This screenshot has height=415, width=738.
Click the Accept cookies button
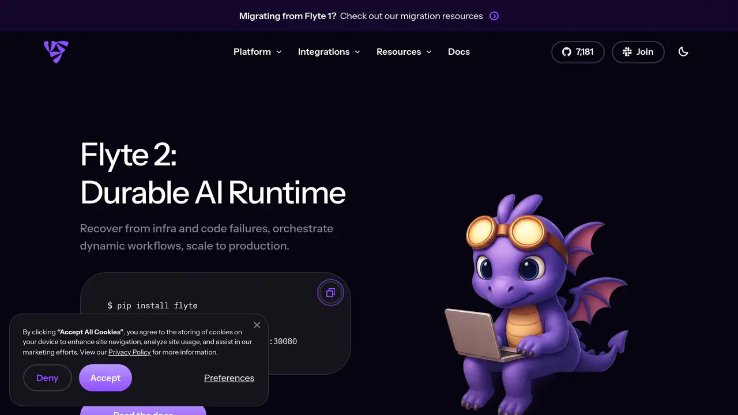pos(106,378)
